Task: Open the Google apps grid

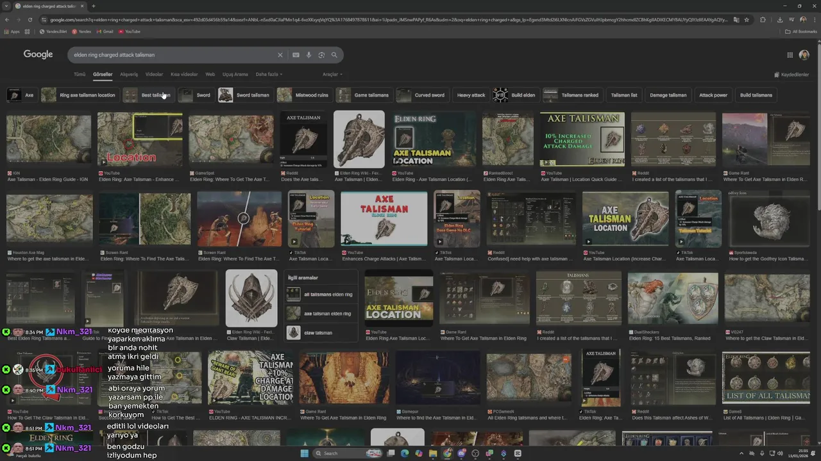Action: coord(790,55)
